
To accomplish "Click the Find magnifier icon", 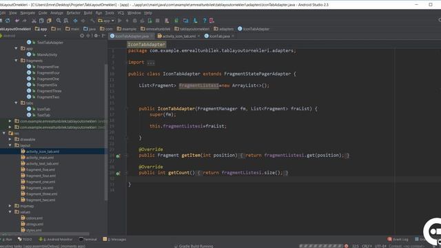I will 59,21.
